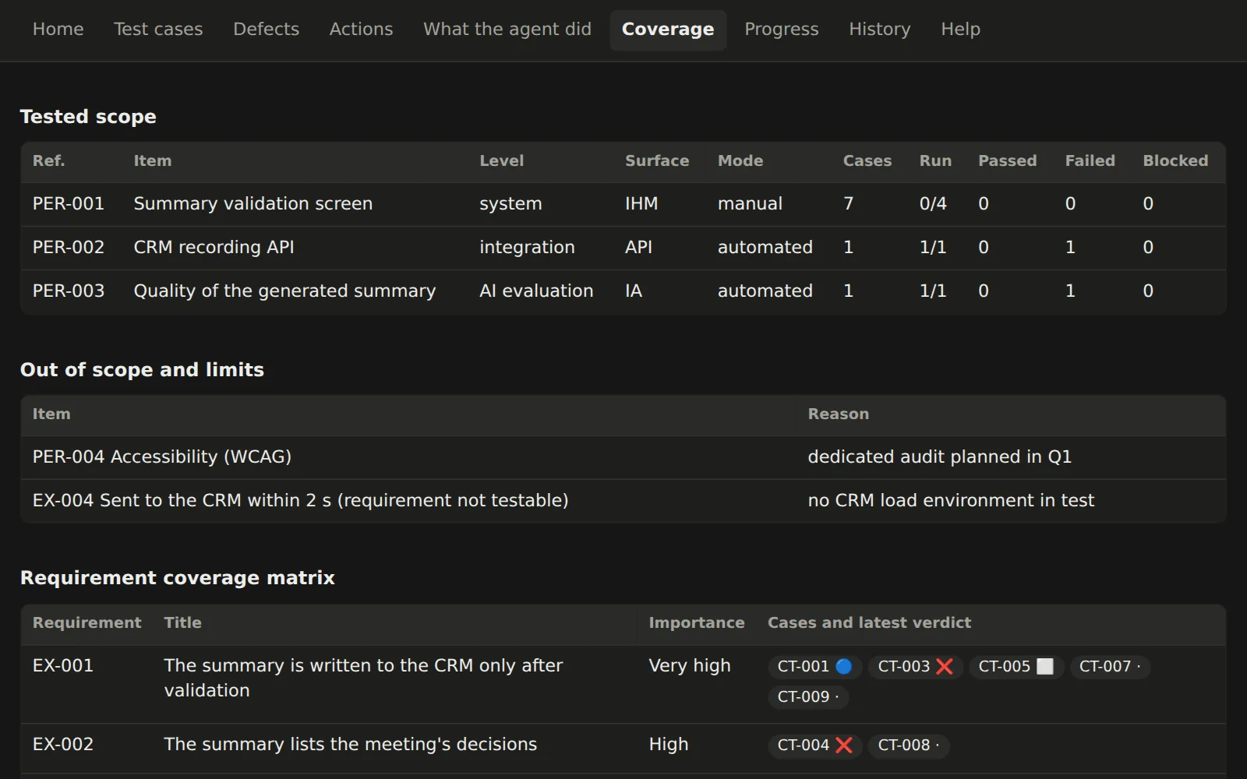Click the 'AI evaluation' level cell
The width and height of the screenshot is (1247, 779).
coord(536,291)
